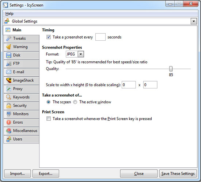Click the IcyScreen title bar icon
The width and height of the screenshot is (201, 182).
coord(5,5)
